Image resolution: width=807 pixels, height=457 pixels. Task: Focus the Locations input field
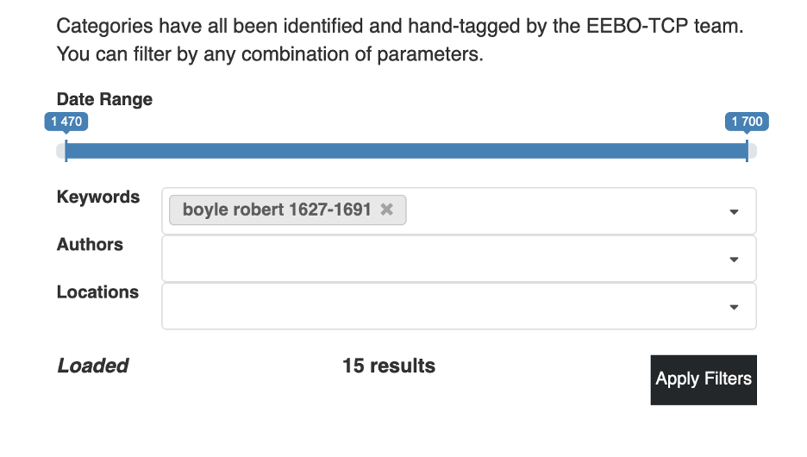459,306
